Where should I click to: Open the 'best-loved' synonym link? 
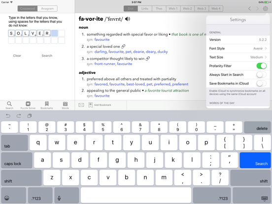pos(136,84)
